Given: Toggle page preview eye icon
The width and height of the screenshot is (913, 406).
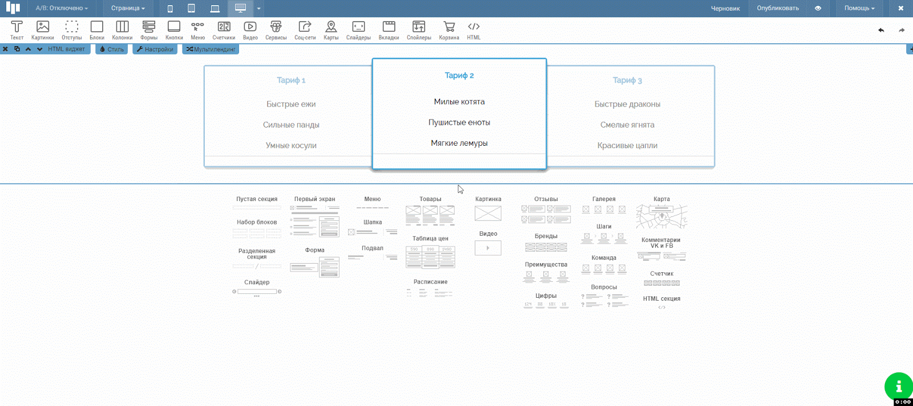Looking at the screenshot, I should pyautogui.click(x=818, y=9).
